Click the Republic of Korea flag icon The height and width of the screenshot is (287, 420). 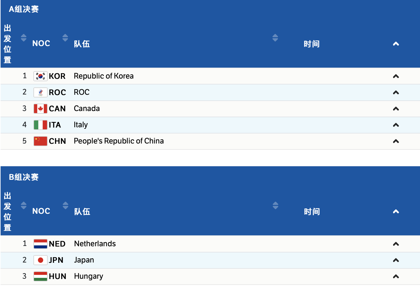tap(40, 76)
